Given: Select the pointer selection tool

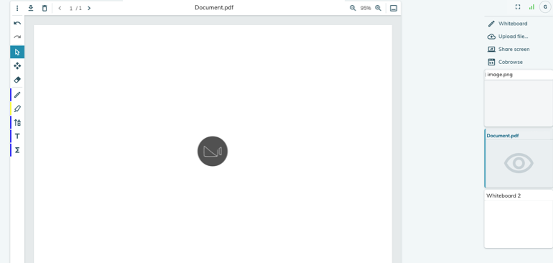Looking at the screenshot, I should tap(17, 52).
